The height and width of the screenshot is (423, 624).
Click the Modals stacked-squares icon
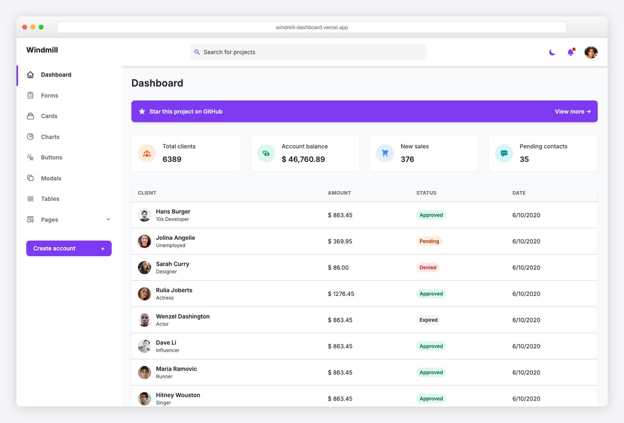point(30,178)
